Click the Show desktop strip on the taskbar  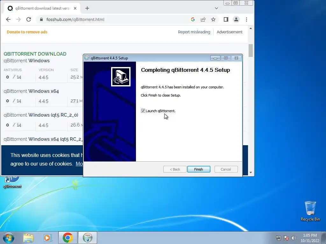tap(324, 238)
